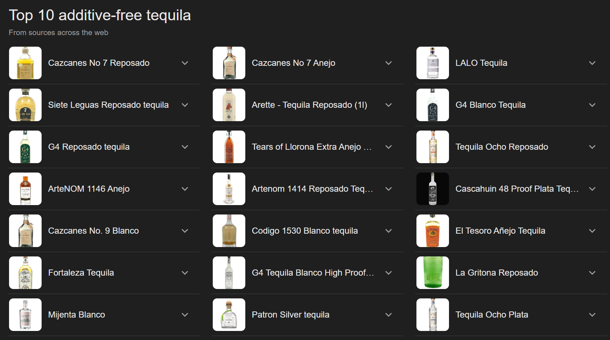Viewport: 610px width, 340px height.
Task: Expand the Cazcanes No 7 Reposado entry
Action: [185, 63]
